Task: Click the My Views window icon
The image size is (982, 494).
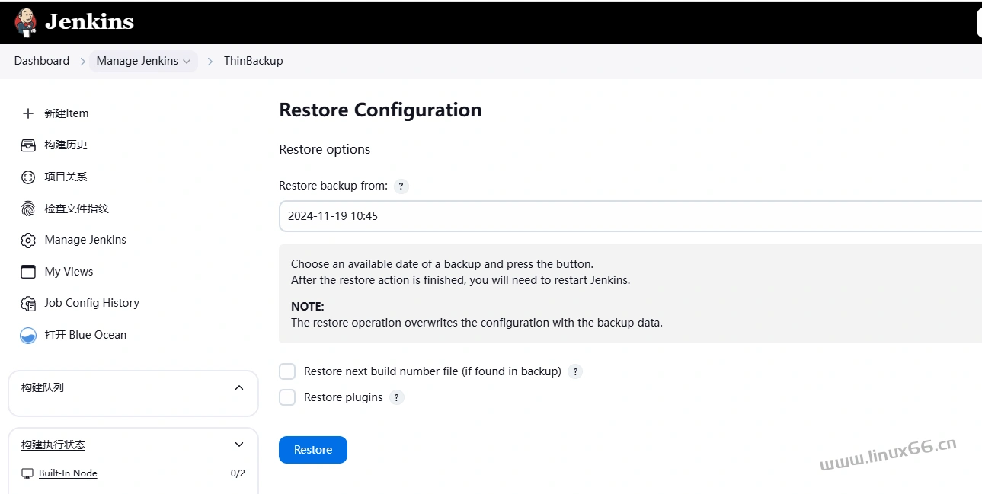Action: (x=28, y=272)
